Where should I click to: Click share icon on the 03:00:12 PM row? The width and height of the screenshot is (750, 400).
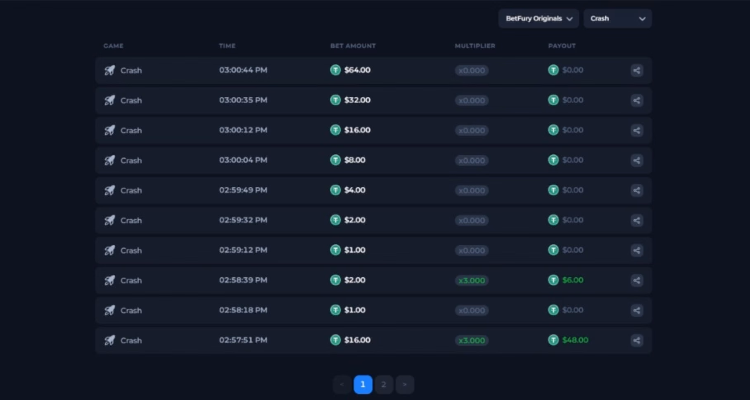[636, 131]
